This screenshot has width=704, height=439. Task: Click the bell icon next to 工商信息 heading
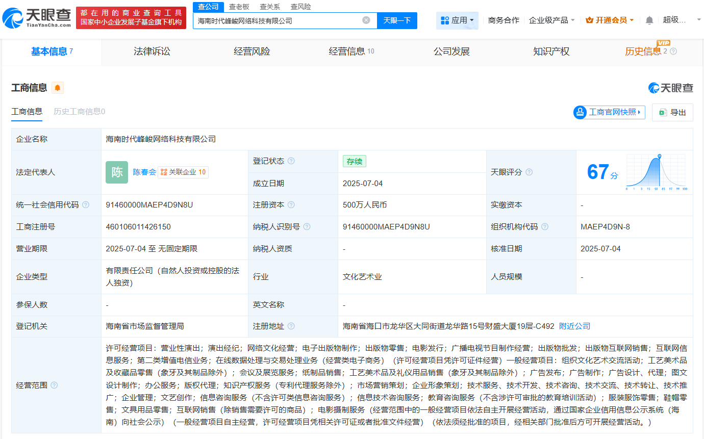[x=57, y=88]
